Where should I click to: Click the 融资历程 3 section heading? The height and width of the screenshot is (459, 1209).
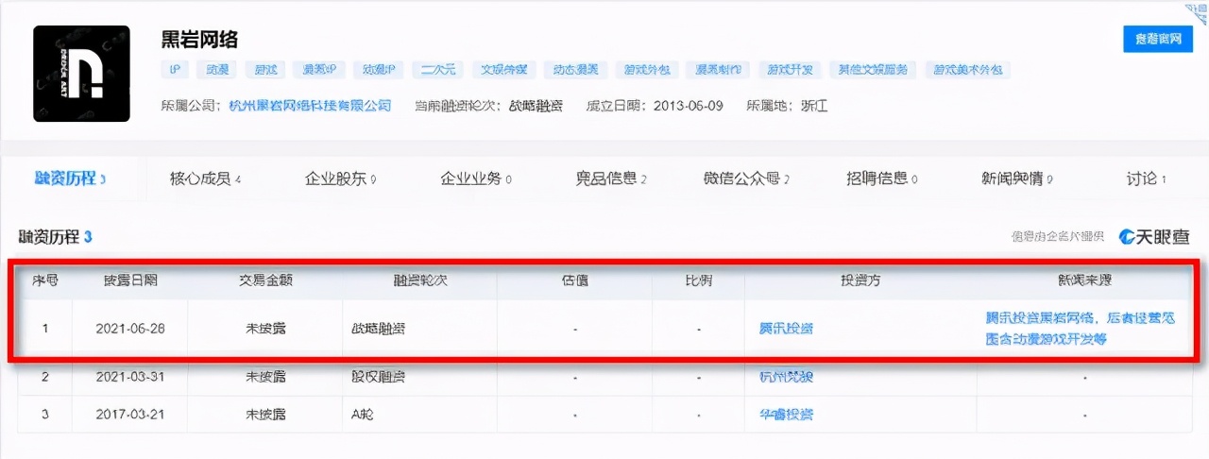55,237
